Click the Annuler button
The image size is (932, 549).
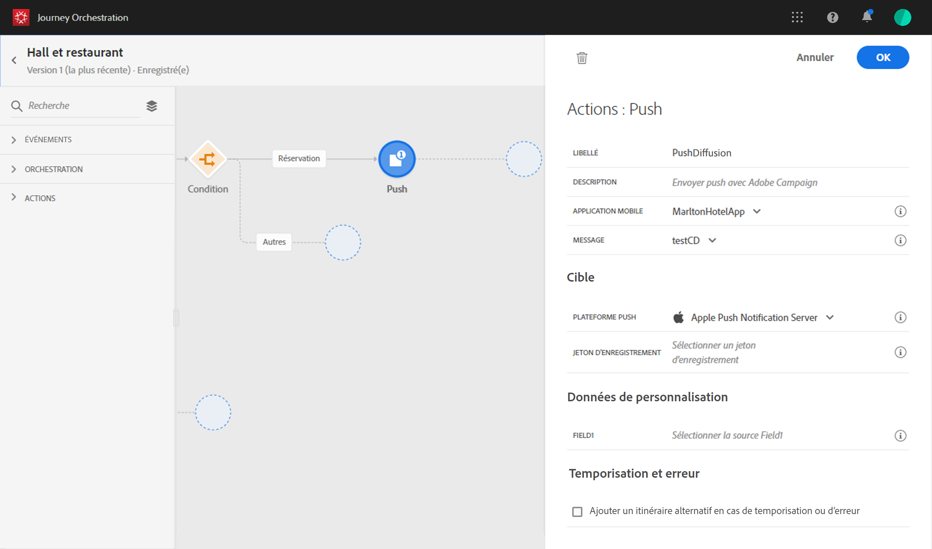click(x=815, y=57)
